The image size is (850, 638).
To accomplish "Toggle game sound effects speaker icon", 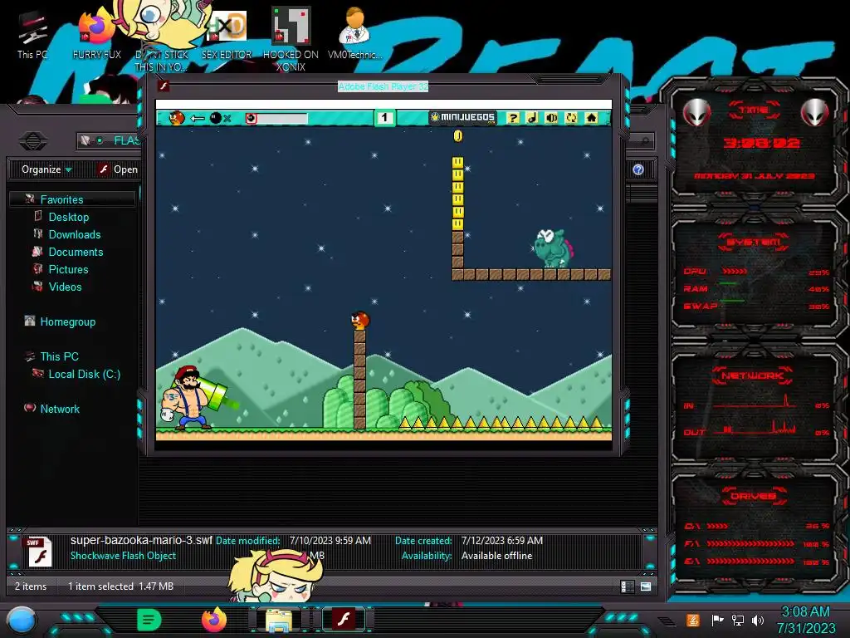I will [x=552, y=118].
